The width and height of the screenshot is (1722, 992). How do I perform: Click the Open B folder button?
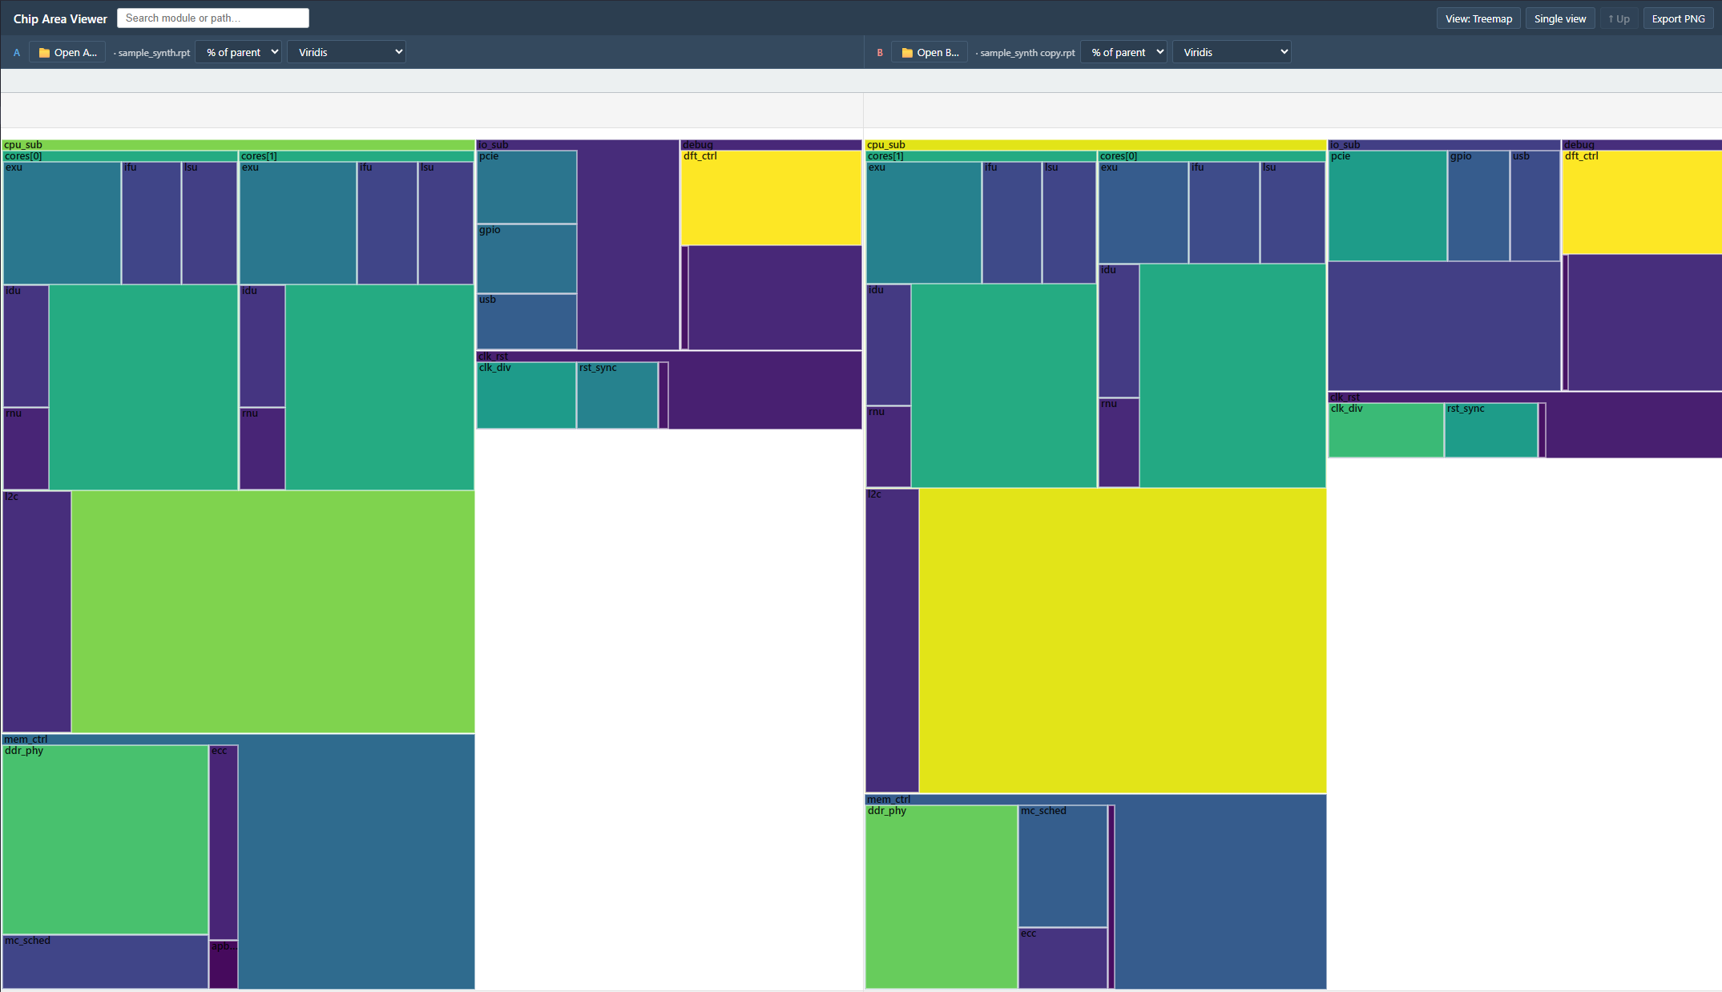click(930, 52)
